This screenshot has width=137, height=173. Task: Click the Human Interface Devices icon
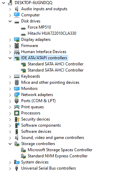tap(17, 52)
